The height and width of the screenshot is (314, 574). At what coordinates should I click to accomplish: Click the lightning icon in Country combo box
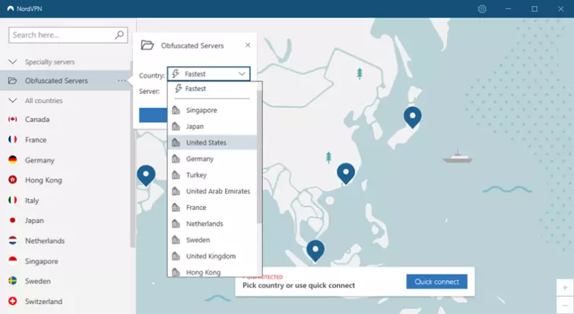(176, 74)
